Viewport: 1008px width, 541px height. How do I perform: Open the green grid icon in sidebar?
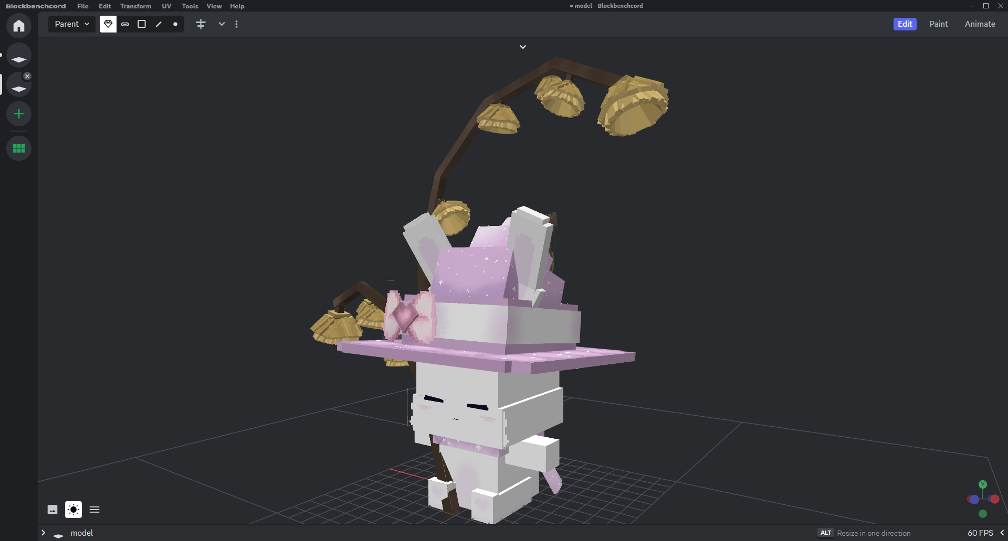[x=19, y=148]
